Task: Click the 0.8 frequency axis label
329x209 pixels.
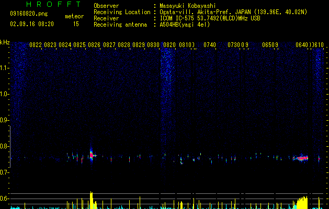Action: (x=5, y=146)
